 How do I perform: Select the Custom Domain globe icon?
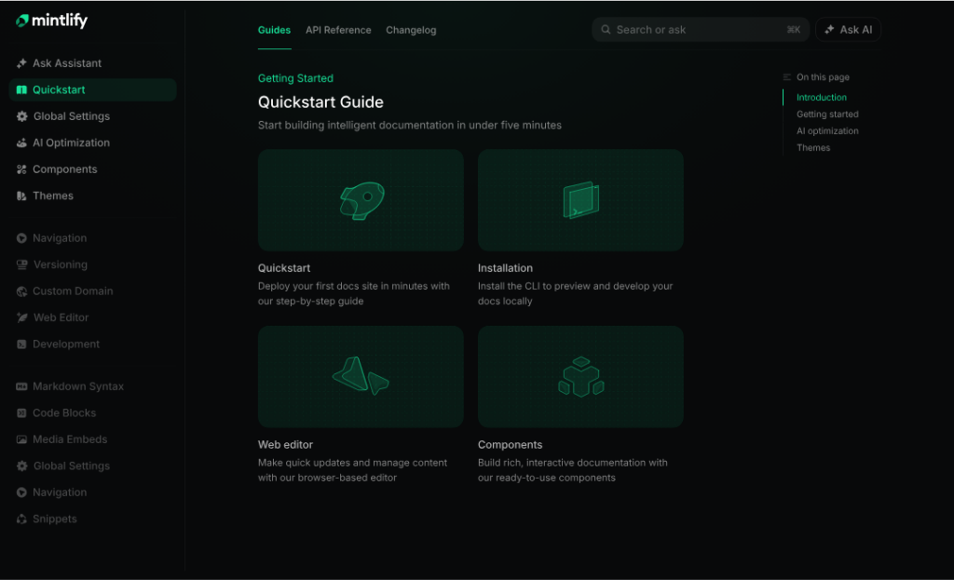20,291
